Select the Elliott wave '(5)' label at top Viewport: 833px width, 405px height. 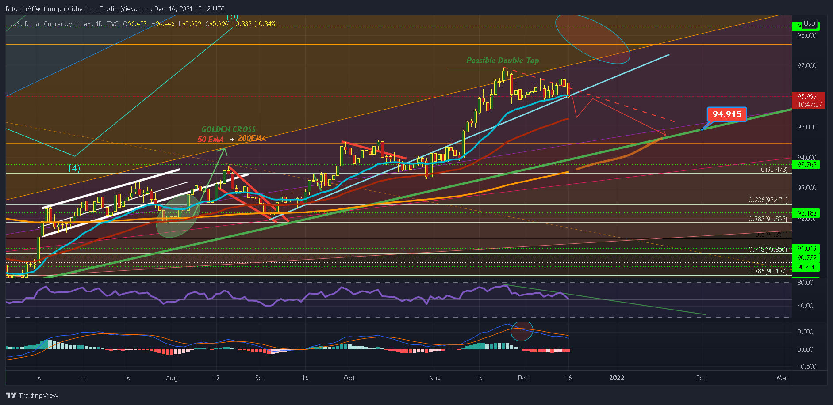(x=232, y=17)
